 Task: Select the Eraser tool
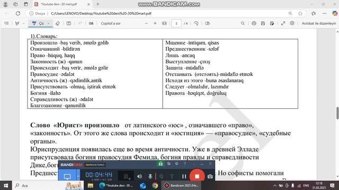tap(58, 23)
